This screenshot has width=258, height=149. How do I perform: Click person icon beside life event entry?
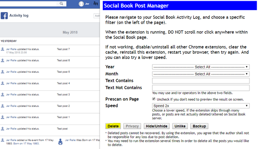(2, 140)
